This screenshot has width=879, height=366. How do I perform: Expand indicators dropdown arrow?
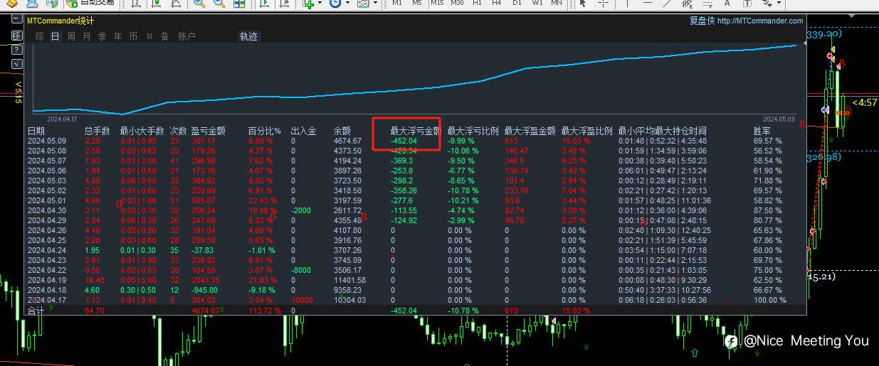tap(319, 3)
